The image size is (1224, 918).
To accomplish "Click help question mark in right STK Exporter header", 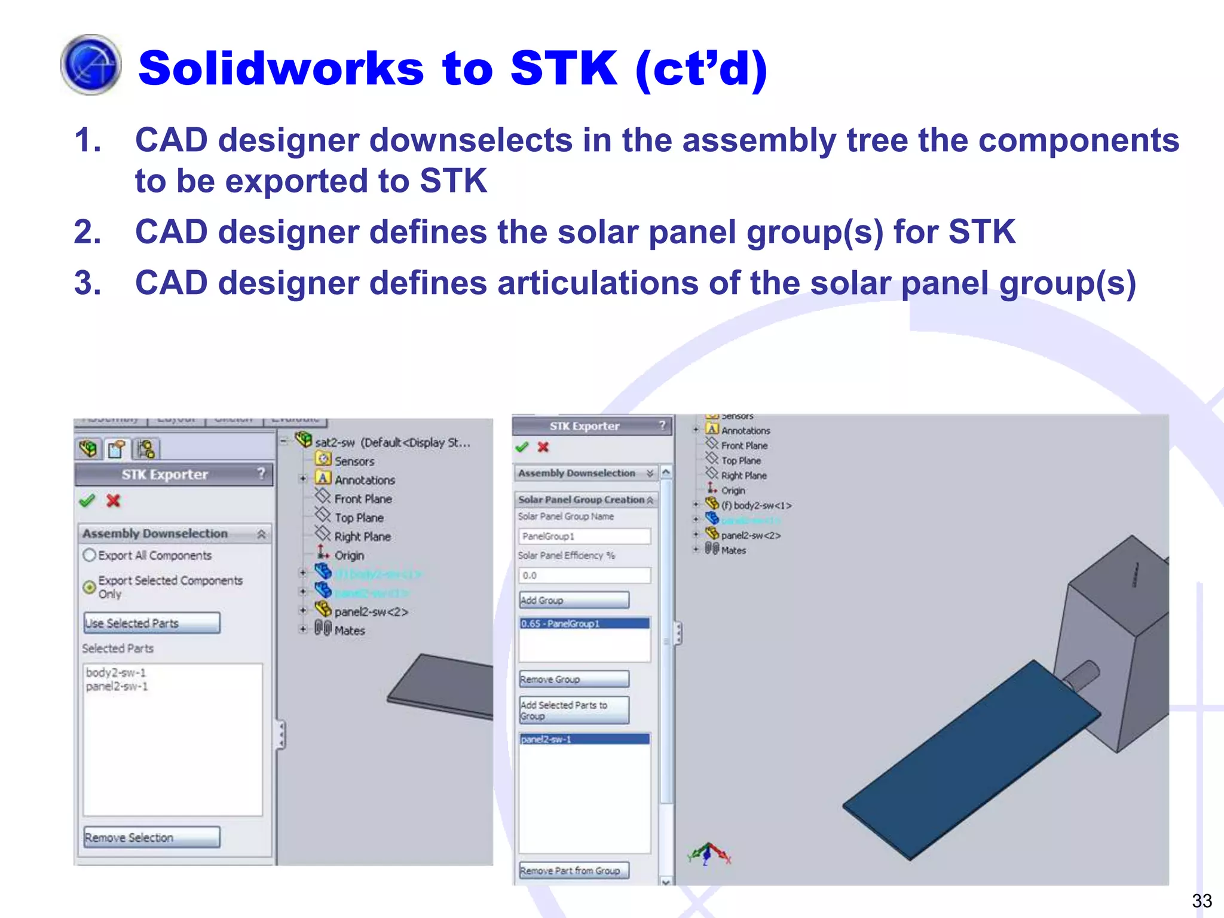I will [662, 425].
